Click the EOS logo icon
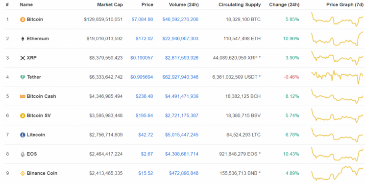 tap(23, 154)
